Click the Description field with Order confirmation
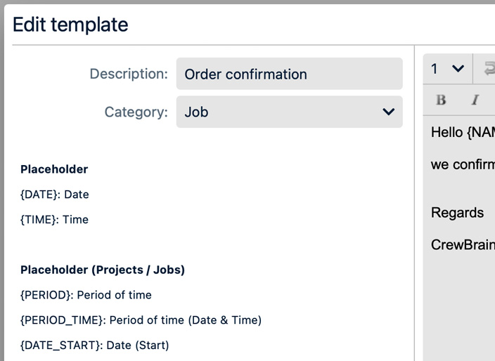The image size is (495, 361). pos(289,74)
